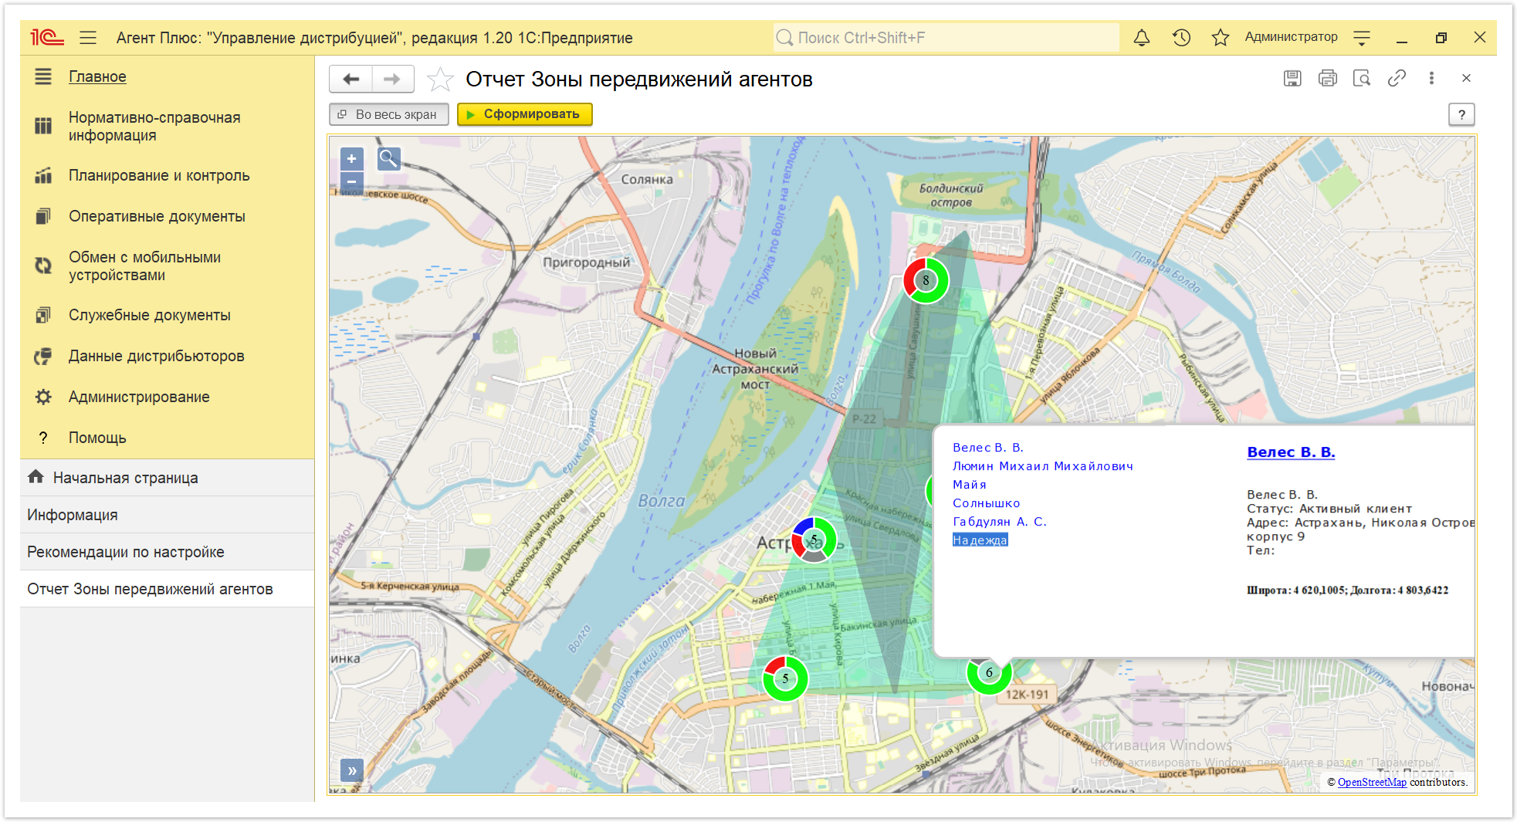Click the Данные дистрибьюторов icon

click(43, 356)
